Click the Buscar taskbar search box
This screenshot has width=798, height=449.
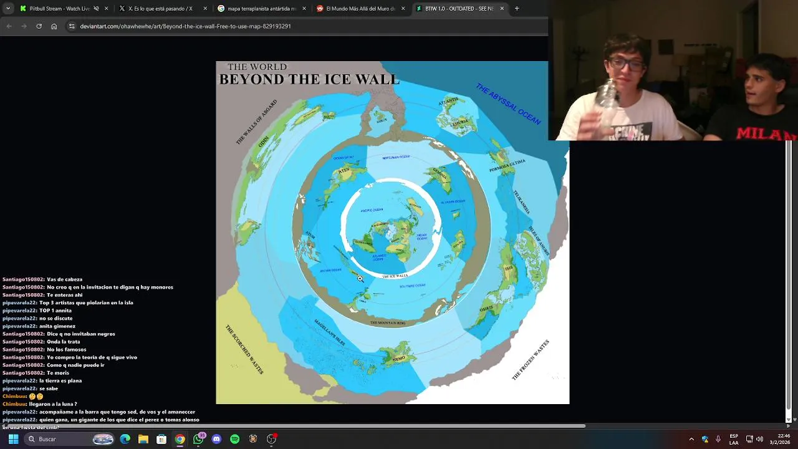point(70,439)
